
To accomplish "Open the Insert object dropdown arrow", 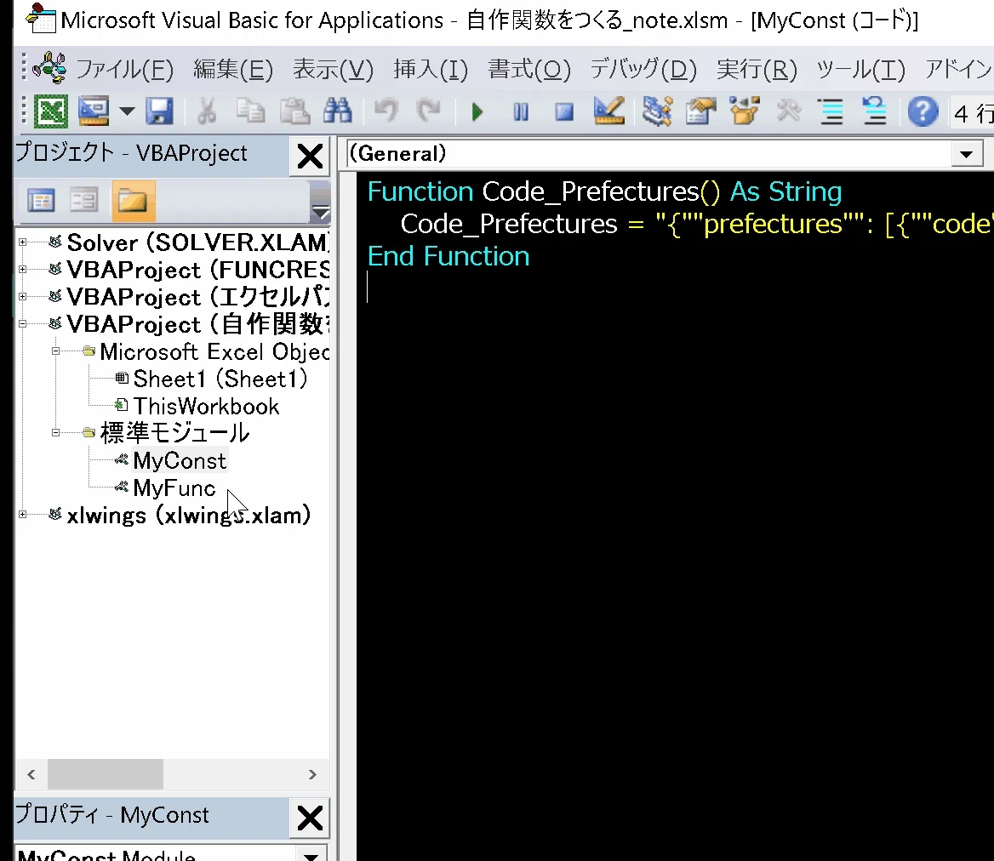I will click(x=128, y=112).
